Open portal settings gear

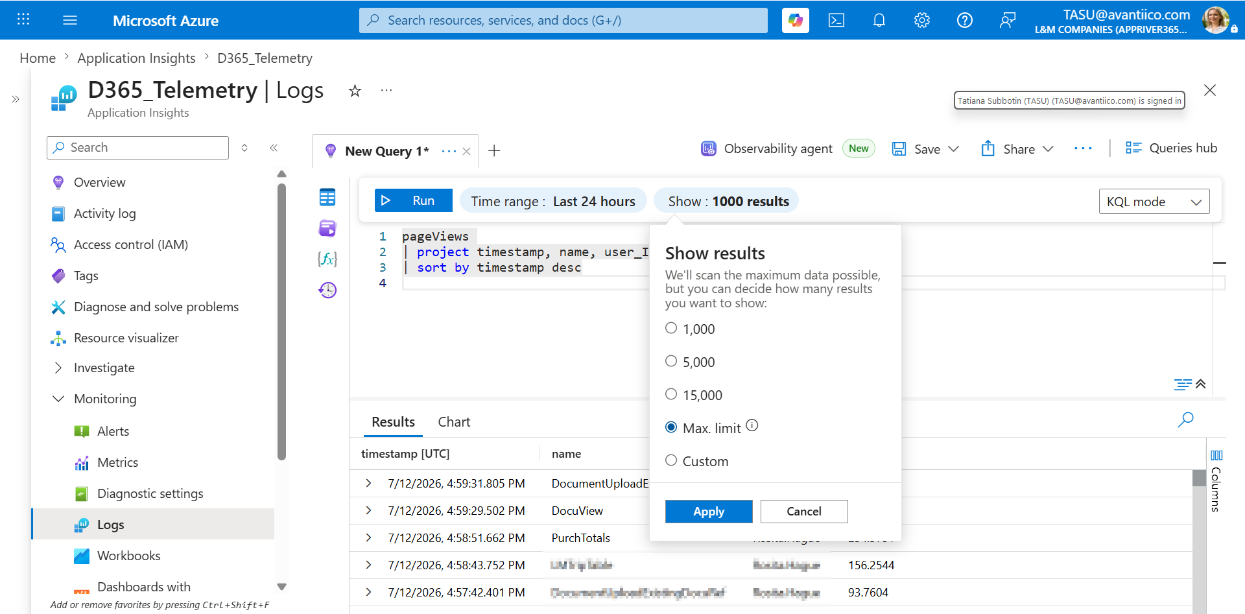click(922, 20)
